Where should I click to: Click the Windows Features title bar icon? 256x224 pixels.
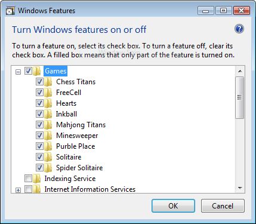point(10,11)
